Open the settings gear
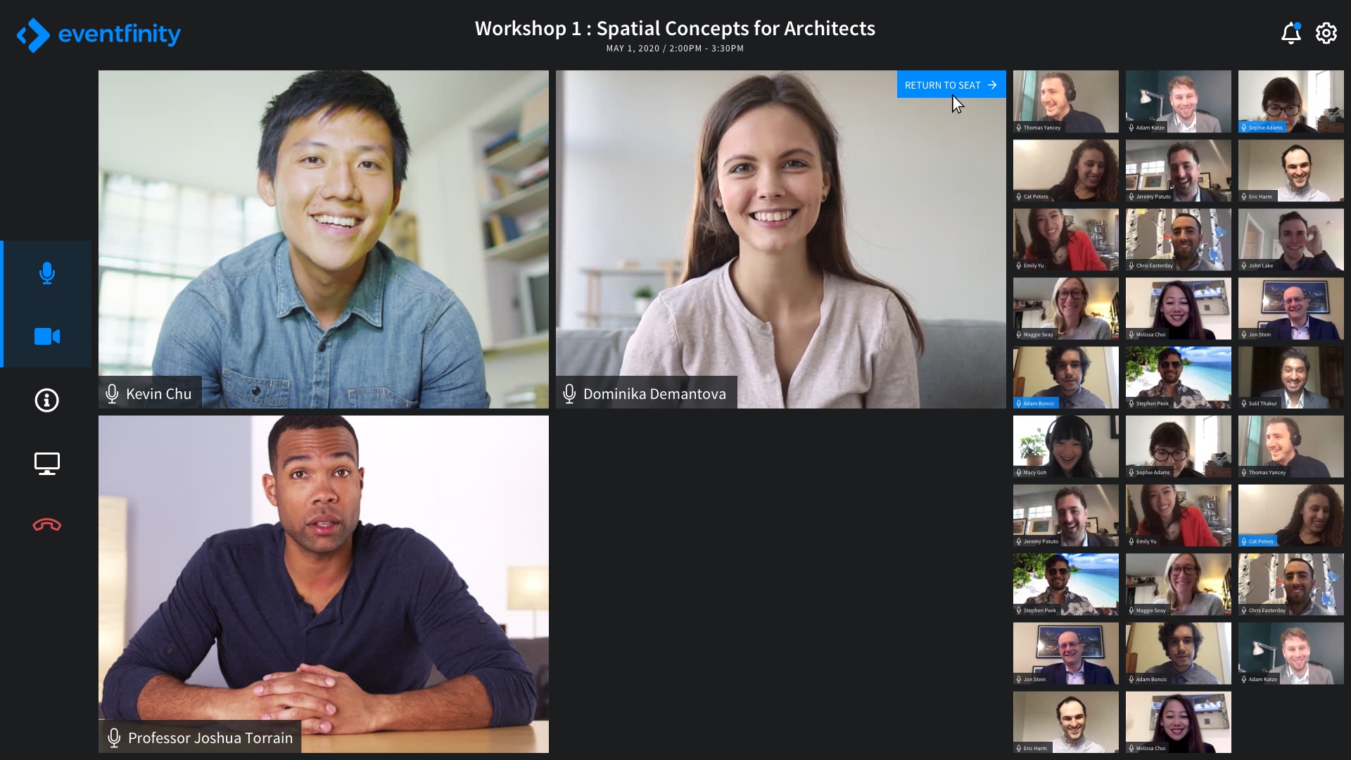The image size is (1351, 760). (x=1326, y=33)
